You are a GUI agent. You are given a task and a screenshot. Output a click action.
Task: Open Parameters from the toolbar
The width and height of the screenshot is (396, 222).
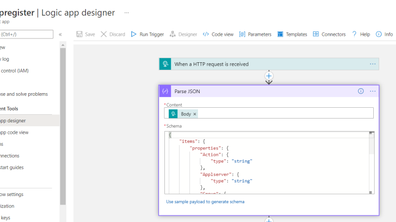[256, 34]
